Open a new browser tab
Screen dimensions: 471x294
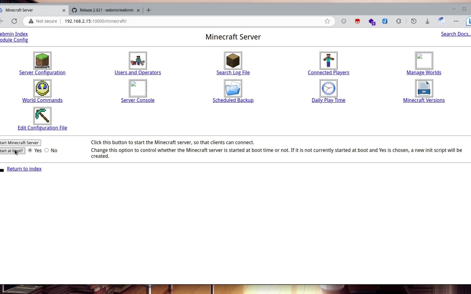(x=149, y=10)
